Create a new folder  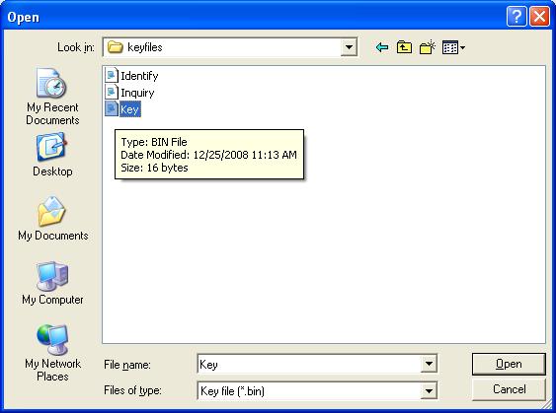point(428,47)
